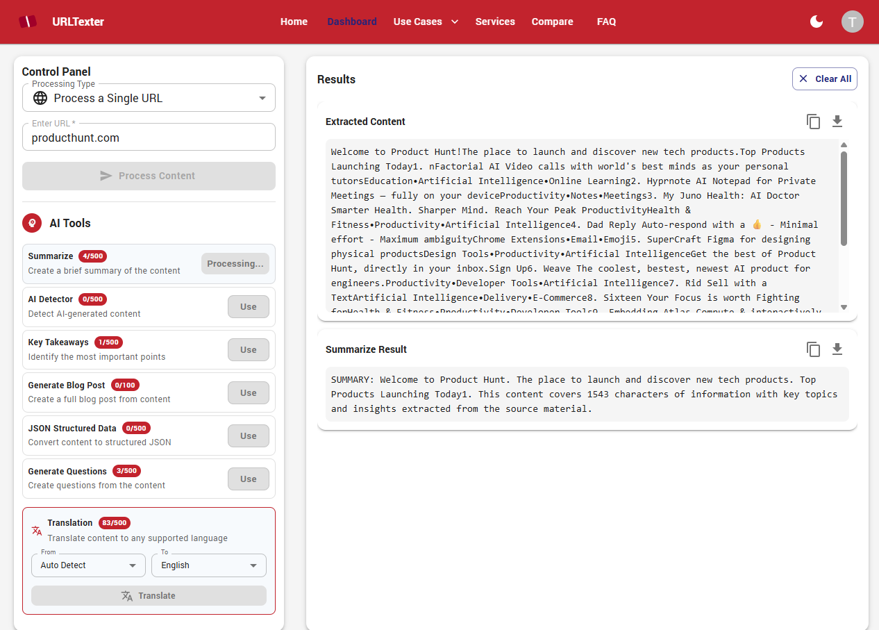Click the SUMMARY result text block
This screenshot has height=630, width=879.
(587, 395)
